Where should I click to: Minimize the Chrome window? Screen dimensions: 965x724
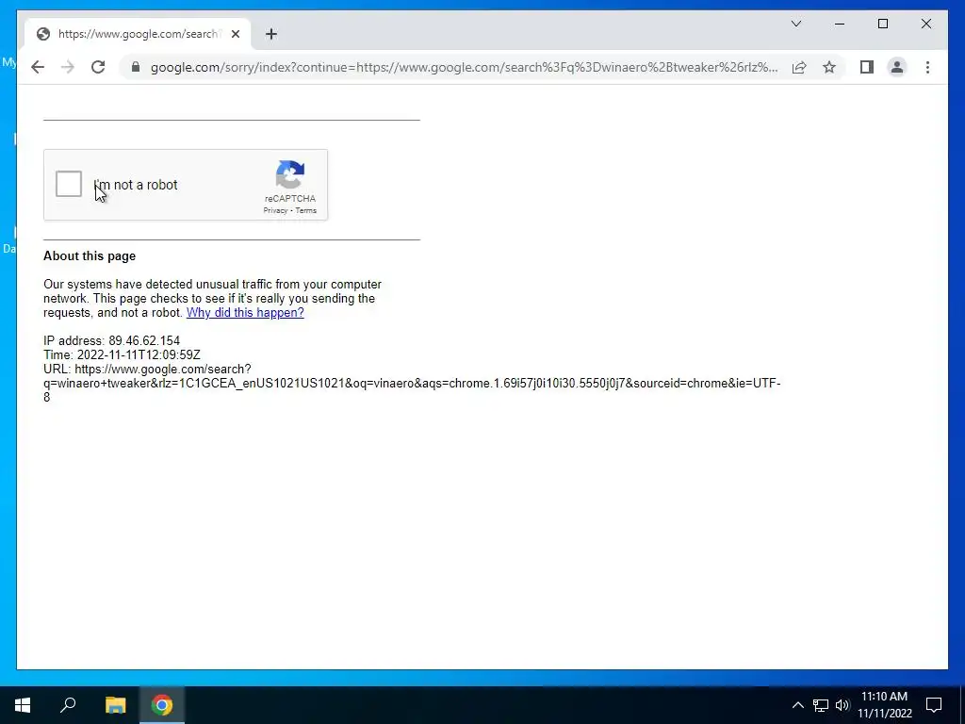click(x=840, y=24)
